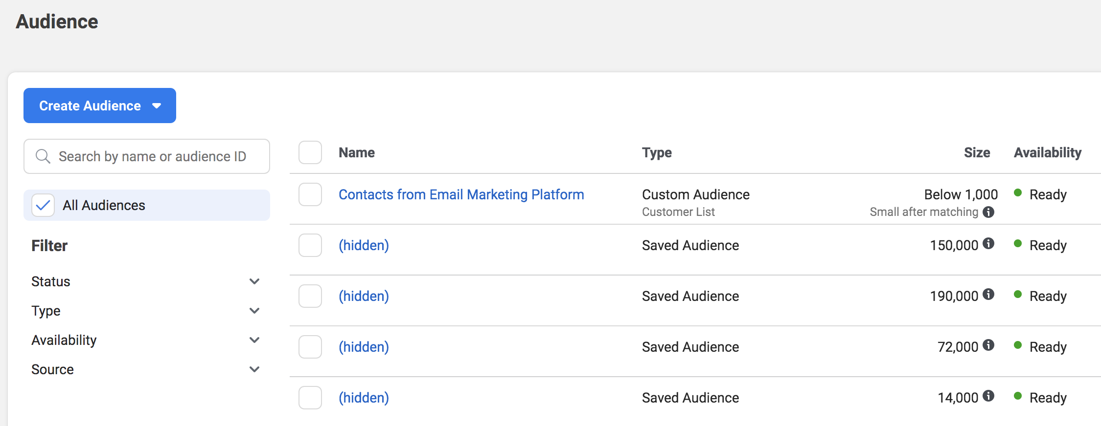Focus the Search by name or audience ID field

pyautogui.click(x=147, y=156)
